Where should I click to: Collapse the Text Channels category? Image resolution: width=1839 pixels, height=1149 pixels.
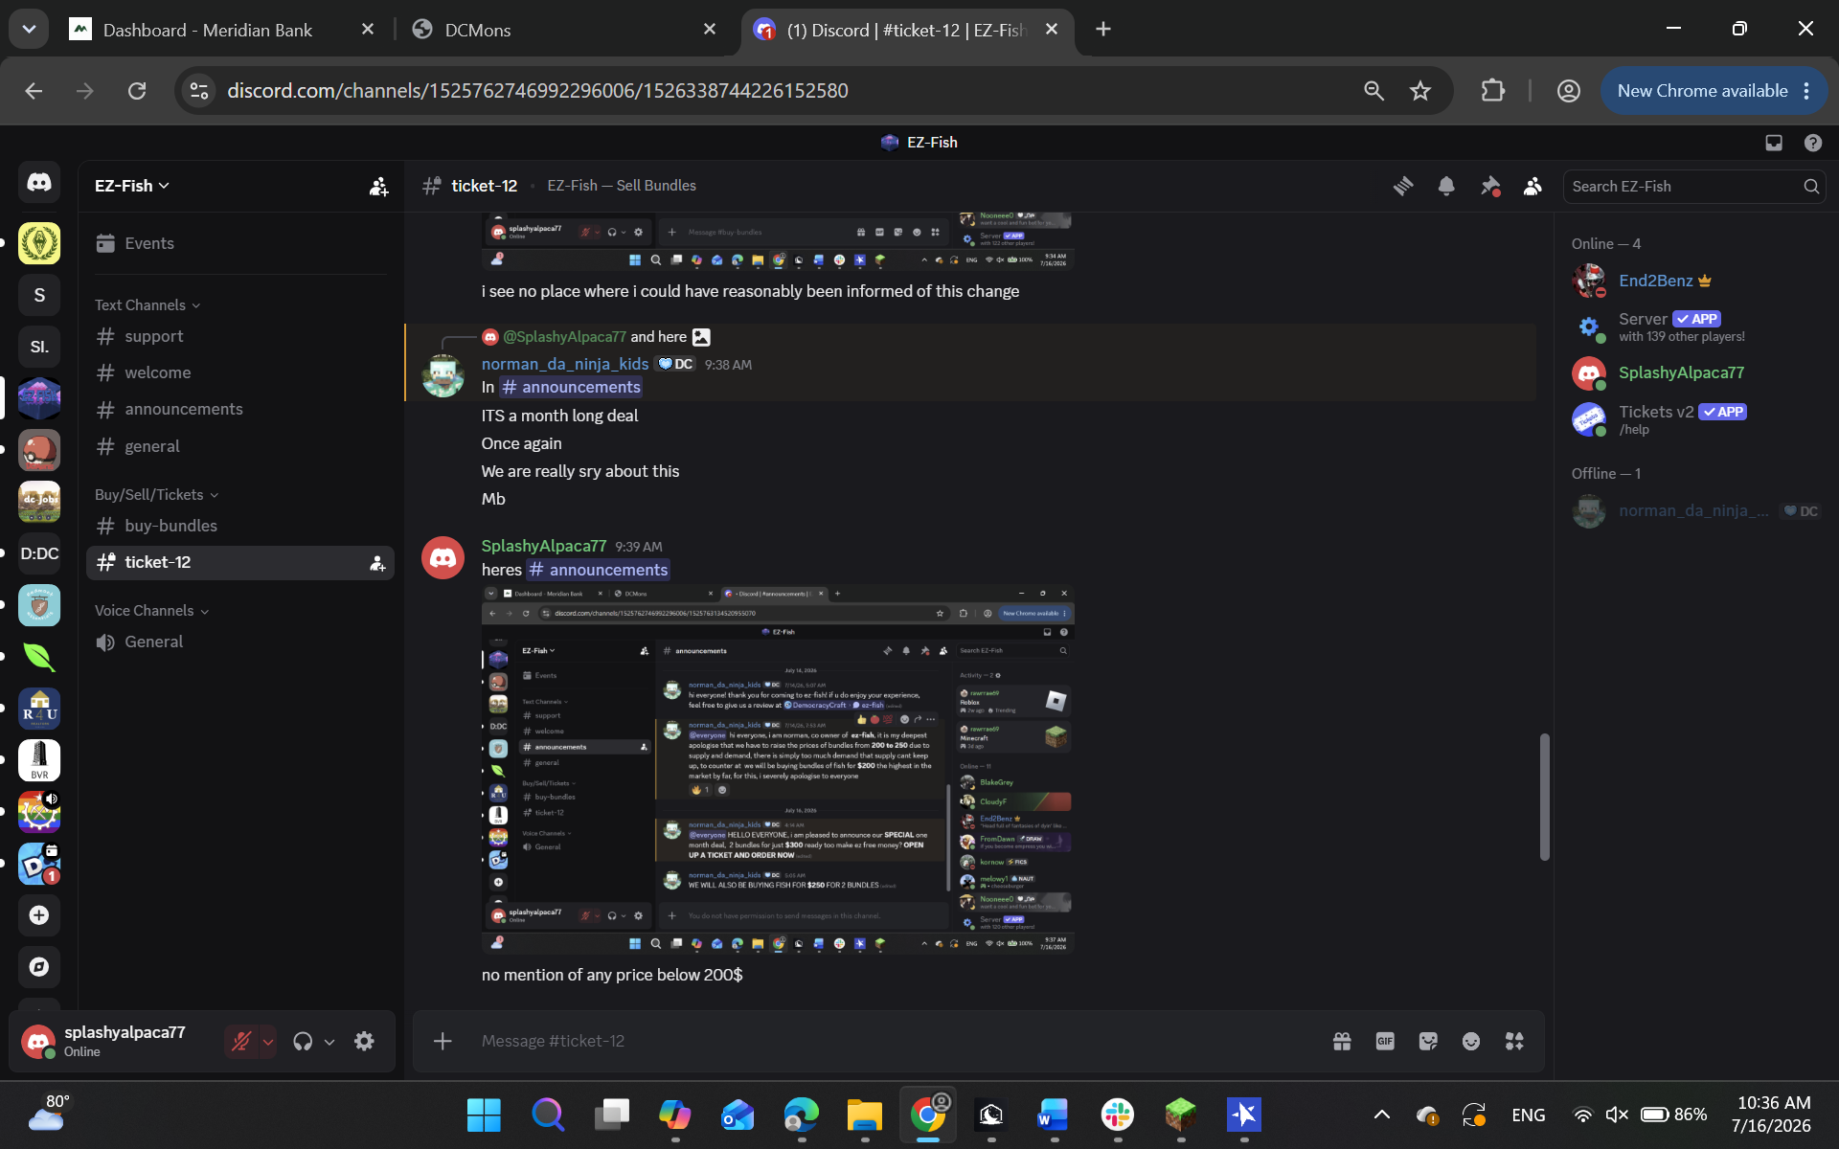pyautogui.click(x=148, y=304)
